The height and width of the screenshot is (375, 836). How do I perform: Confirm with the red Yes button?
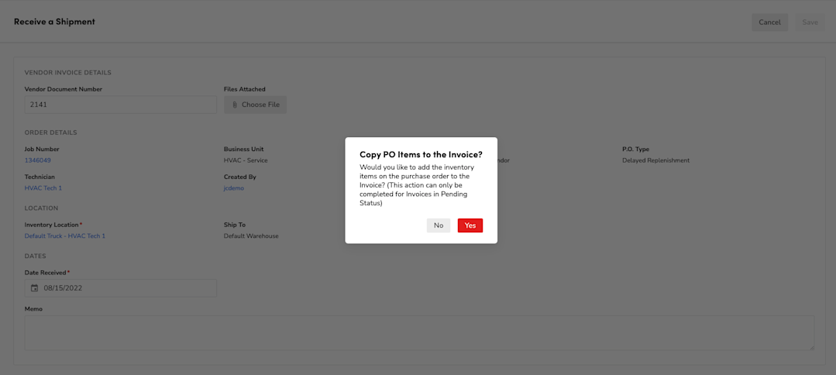click(470, 225)
